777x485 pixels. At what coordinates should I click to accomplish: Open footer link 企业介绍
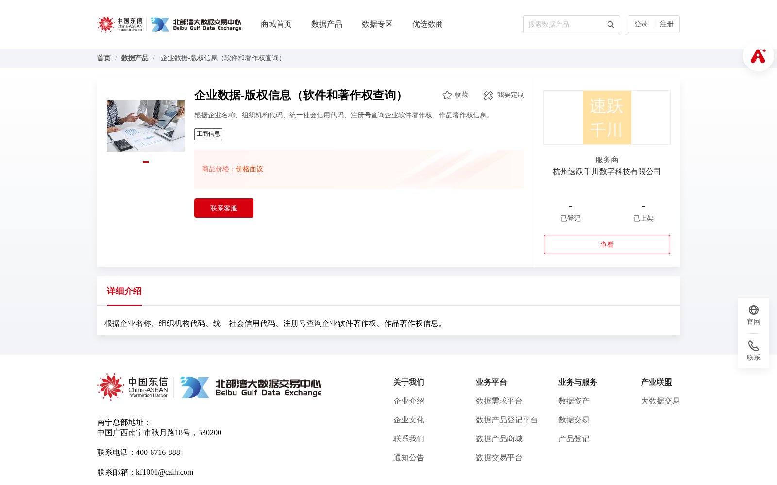(409, 401)
